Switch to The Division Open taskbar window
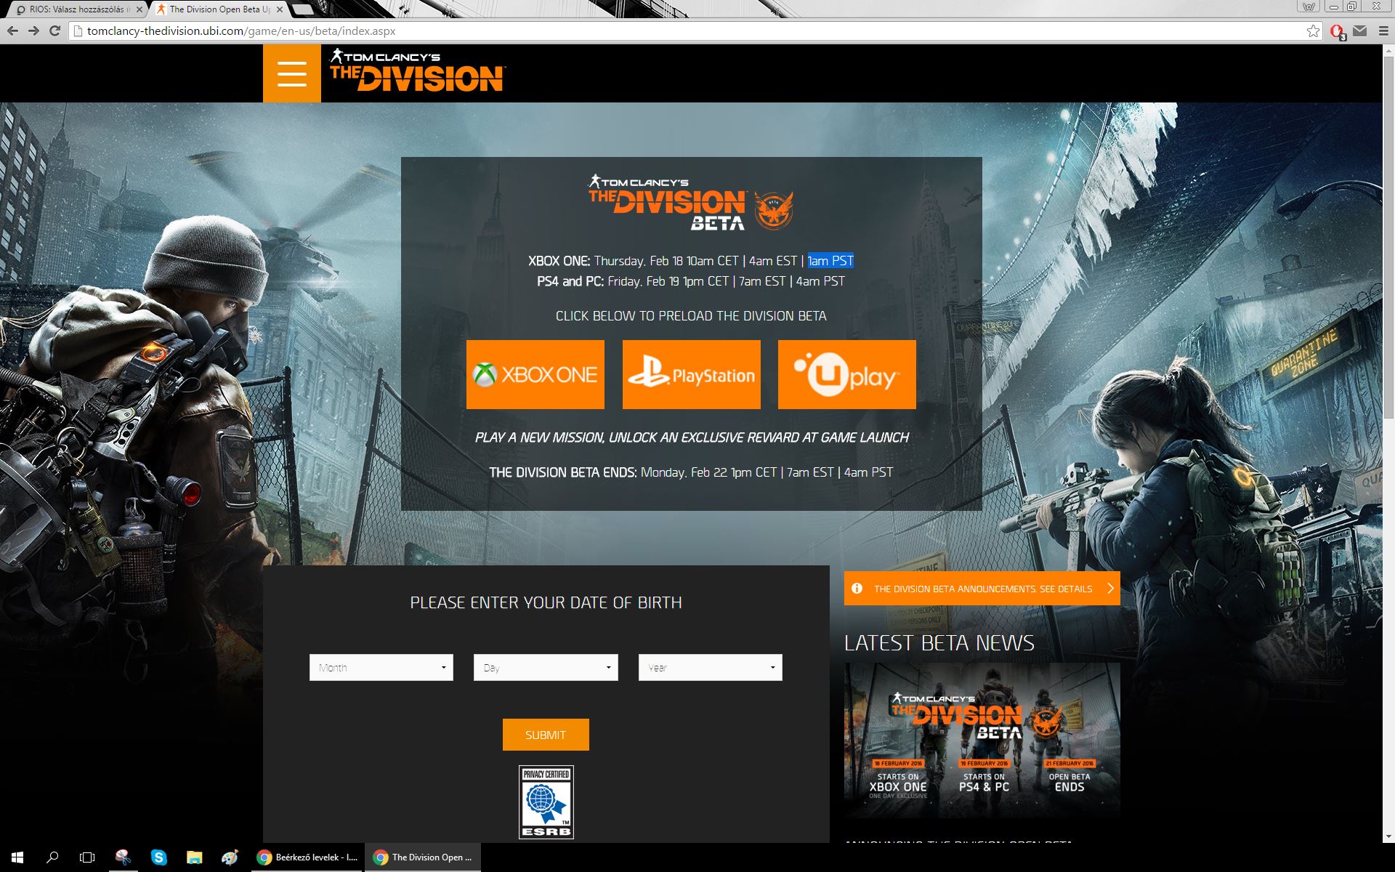The height and width of the screenshot is (872, 1395). click(423, 857)
